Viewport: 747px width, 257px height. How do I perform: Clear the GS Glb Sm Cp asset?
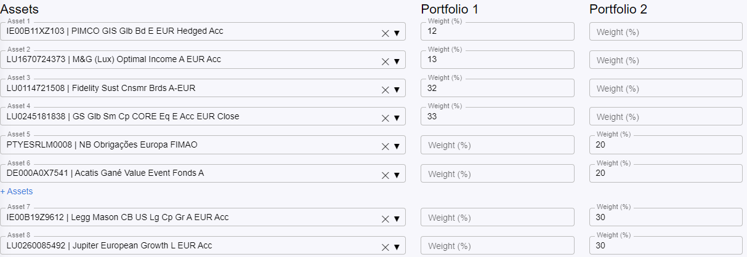click(x=386, y=118)
